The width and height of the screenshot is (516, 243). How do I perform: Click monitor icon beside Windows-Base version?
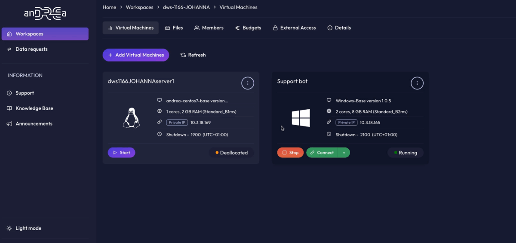329,101
